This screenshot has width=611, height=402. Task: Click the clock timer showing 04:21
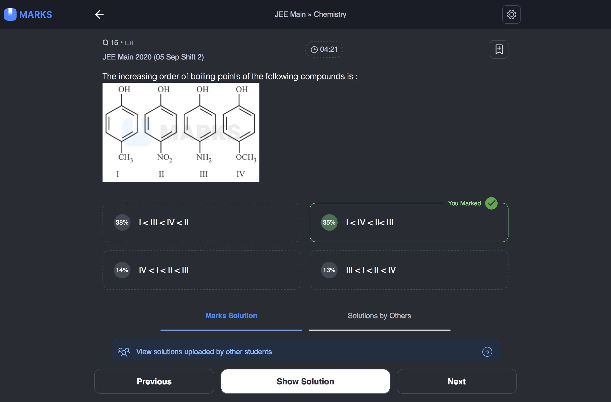tap(324, 49)
